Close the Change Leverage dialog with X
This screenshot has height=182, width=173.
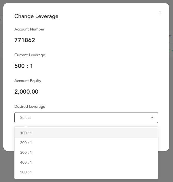tap(160, 12)
